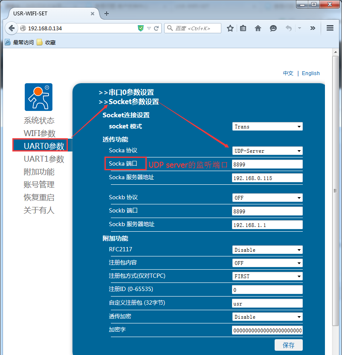
Task: Click the green security shield in address bar
Action: [140, 28]
